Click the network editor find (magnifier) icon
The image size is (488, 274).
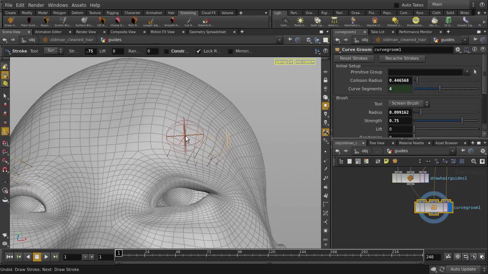(474, 161)
